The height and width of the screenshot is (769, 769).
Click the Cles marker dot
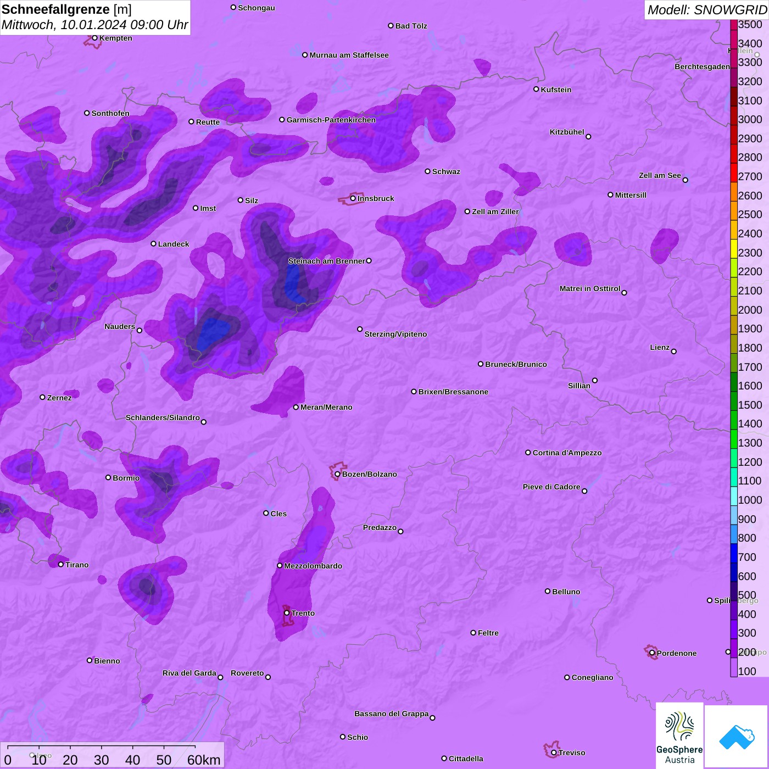(x=266, y=513)
